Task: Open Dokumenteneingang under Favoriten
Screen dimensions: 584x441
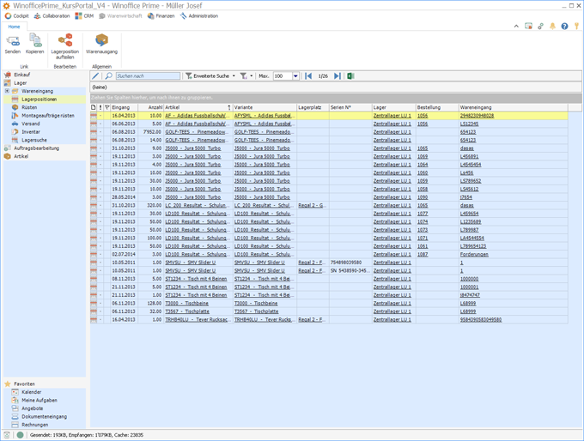Action: tap(44, 416)
